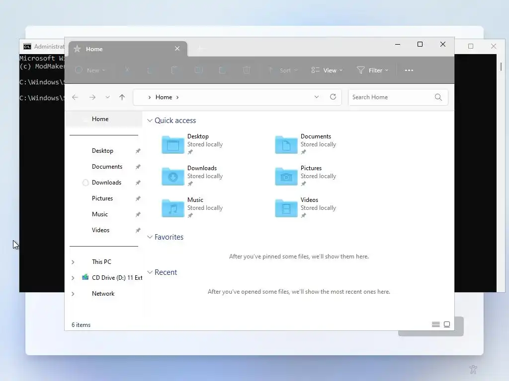Open recent locations chevron dropdown
The width and height of the screenshot is (509, 381).
click(x=107, y=97)
